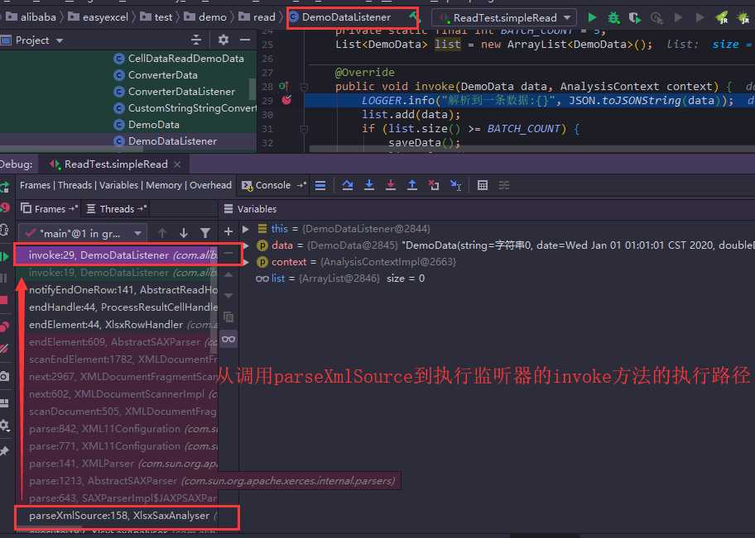Collapse all in Project panel
The image size is (755, 538).
tap(196, 40)
